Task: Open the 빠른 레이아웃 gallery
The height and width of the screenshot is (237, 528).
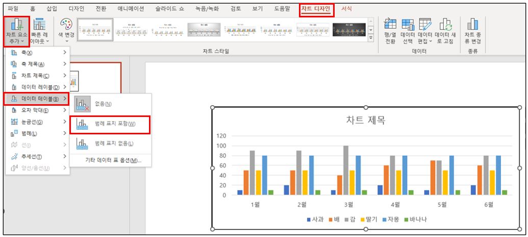Action: pyautogui.click(x=40, y=32)
